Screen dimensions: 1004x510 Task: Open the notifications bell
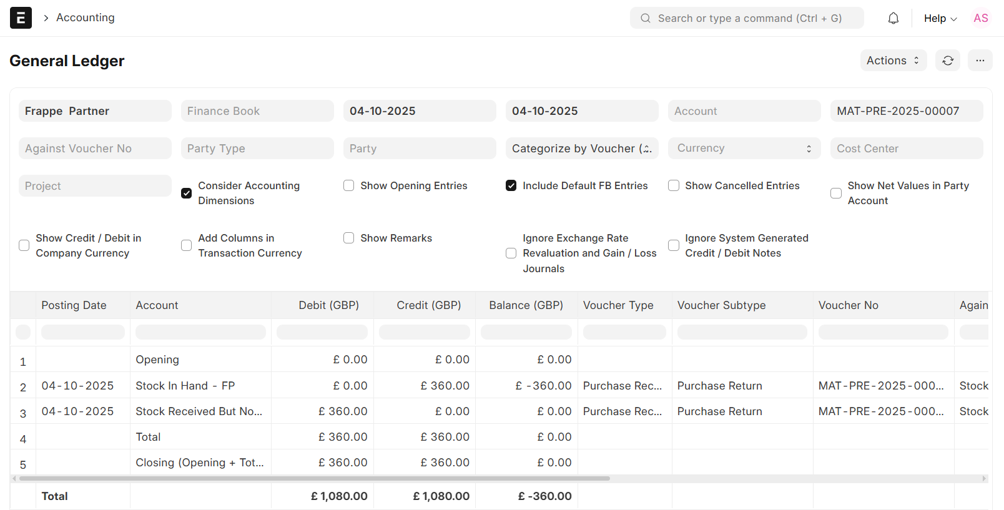(x=893, y=18)
